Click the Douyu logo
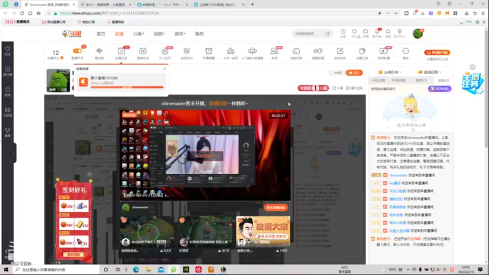The width and height of the screenshot is (489, 275). (x=72, y=34)
